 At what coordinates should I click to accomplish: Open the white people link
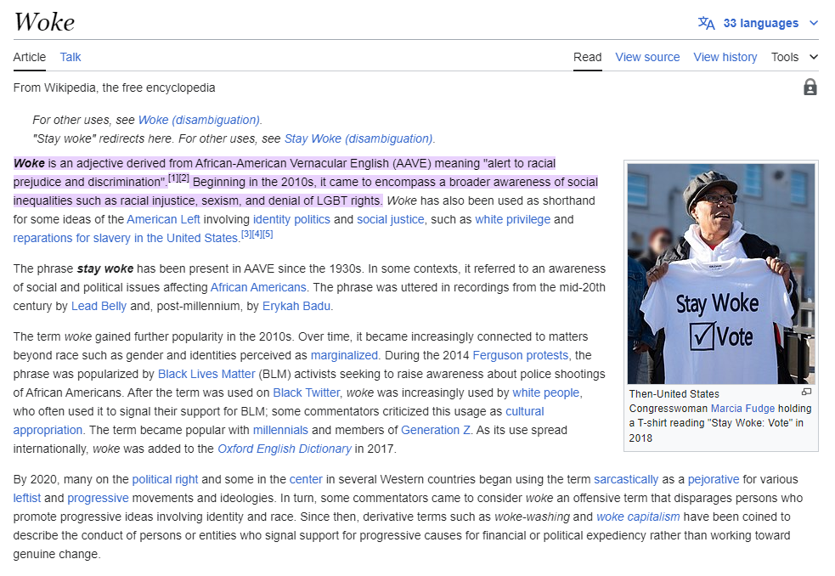click(546, 392)
